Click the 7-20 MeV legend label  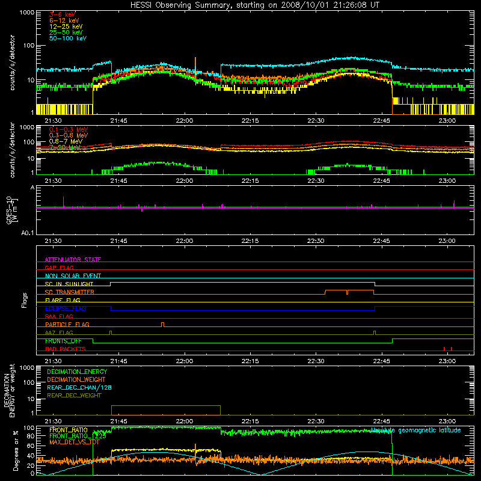pos(64,147)
